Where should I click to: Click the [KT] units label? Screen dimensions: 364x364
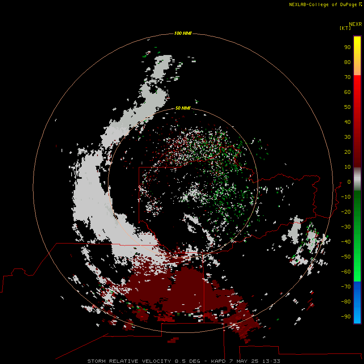coord(345,28)
